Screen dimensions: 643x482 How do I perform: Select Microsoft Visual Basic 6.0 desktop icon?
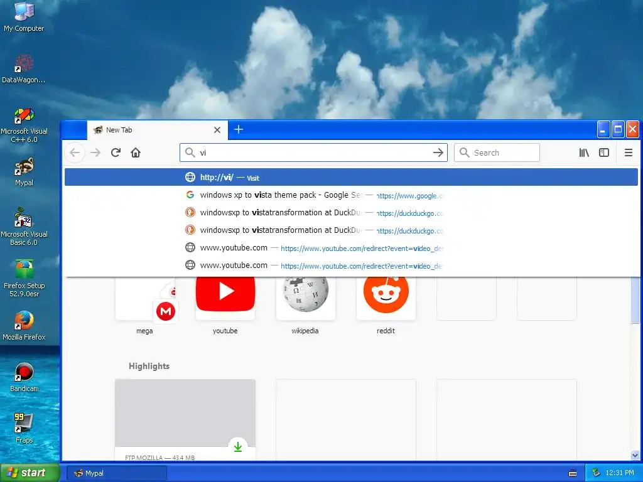pyautogui.click(x=24, y=227)
